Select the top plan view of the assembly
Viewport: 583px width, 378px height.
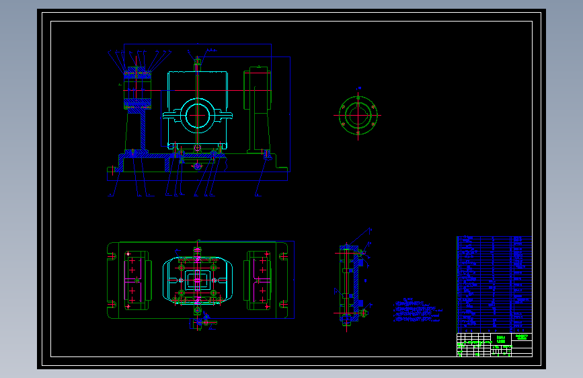tap(201, 285)
